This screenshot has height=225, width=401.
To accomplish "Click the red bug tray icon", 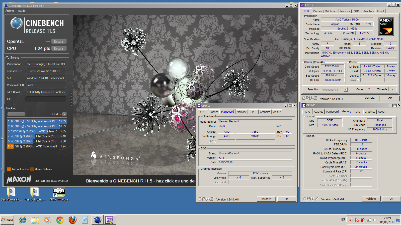I will pyautogui.click(x=351, y=220).
